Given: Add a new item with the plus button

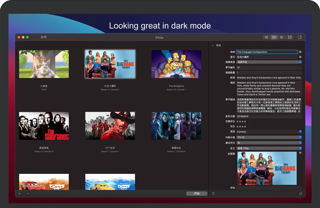Looking at the screenshot, I should click(20, 194).
